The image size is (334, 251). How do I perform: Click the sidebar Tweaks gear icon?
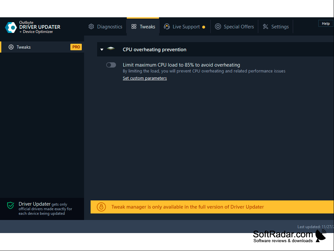point(11,47)
